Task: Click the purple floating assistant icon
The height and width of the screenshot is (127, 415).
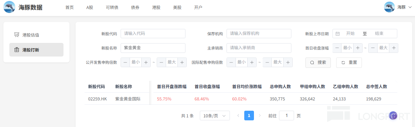Action: point(393,116)
